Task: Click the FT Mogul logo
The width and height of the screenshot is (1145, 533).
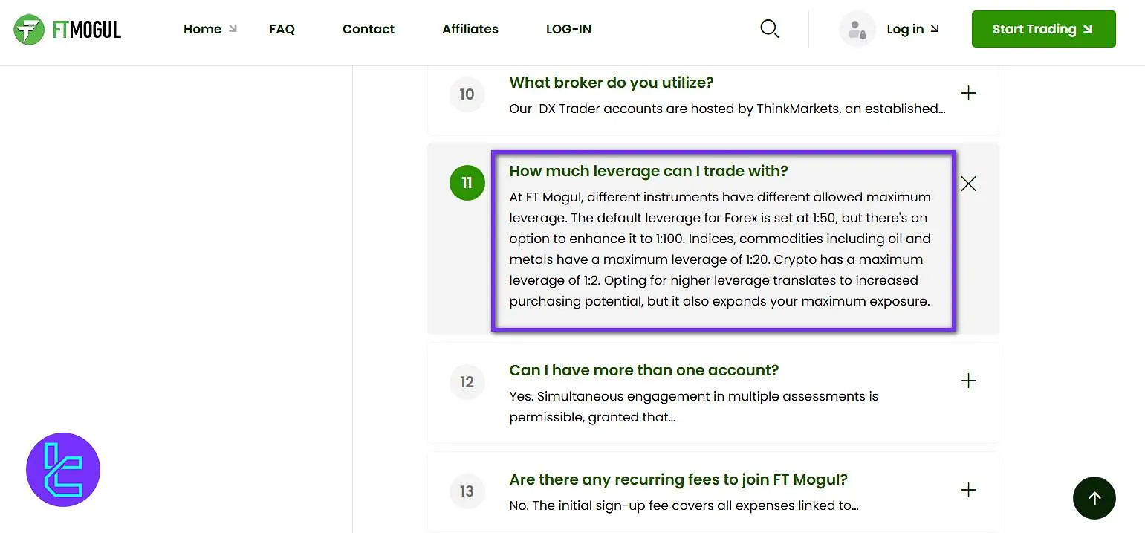Action: (x=67, y=28)
